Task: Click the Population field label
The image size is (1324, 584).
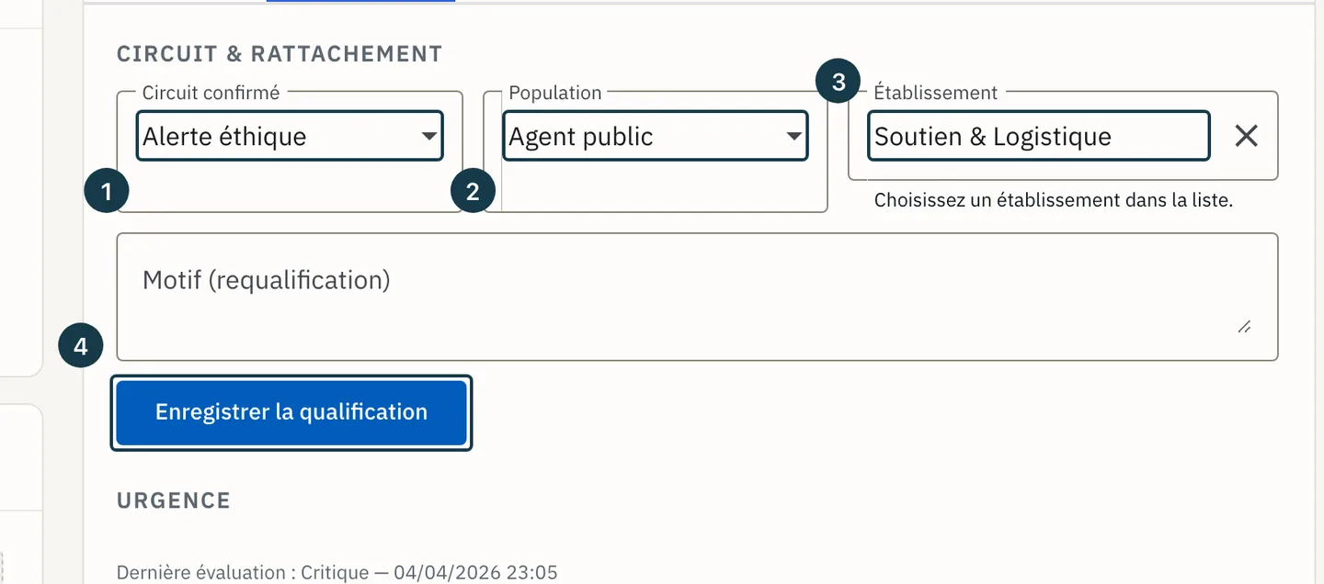Action: pos(555,93)
